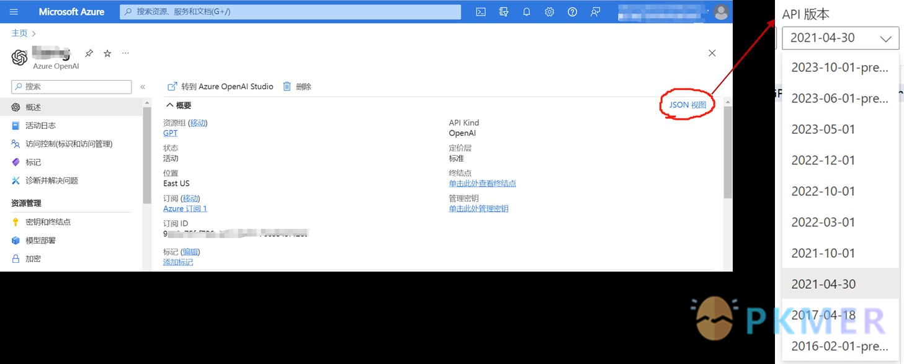Image resolution: width=904 pixels, height=364 pixels.
Task: Open the help question mark icon
Action: pyautogui.click(x=573, y=12)
